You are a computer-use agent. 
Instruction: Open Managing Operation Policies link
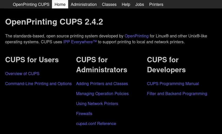(102, 94)
